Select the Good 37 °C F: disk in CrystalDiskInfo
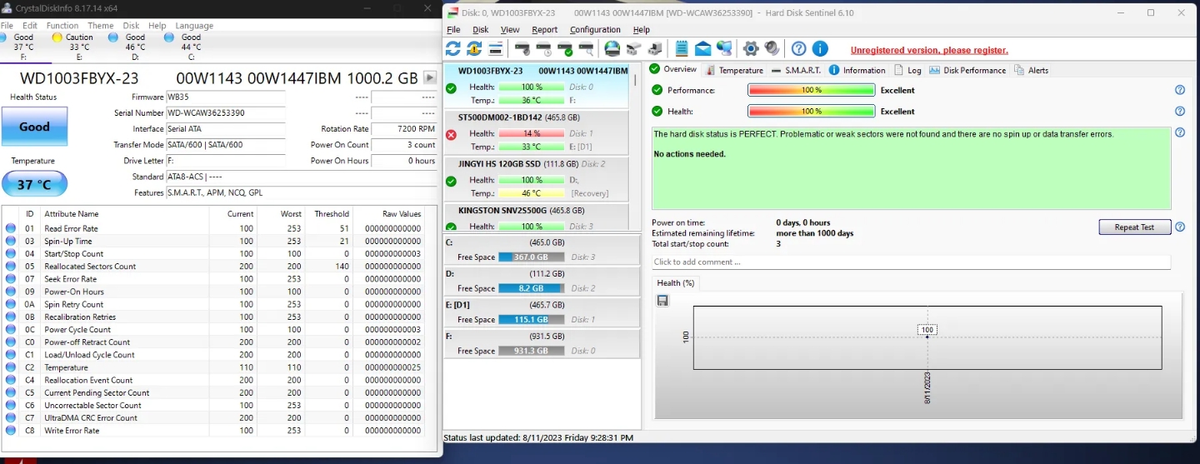The image size is (1200, 464). point(17,47)
